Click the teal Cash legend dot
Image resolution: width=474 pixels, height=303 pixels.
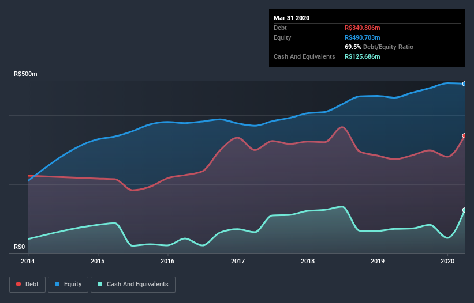(x=100, y=284)
